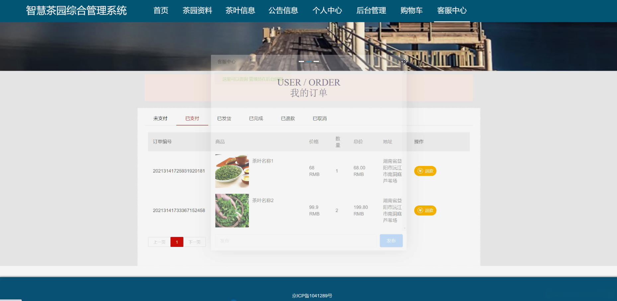Switch to the 已取消 orders tab

(x=320, y=118)
